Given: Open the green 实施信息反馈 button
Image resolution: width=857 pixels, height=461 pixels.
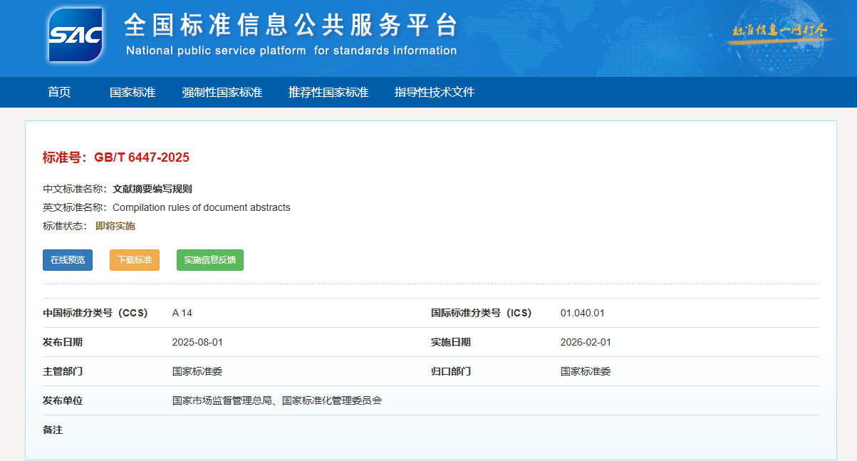Looking at the screenshot, I should [x=209, y=260].
